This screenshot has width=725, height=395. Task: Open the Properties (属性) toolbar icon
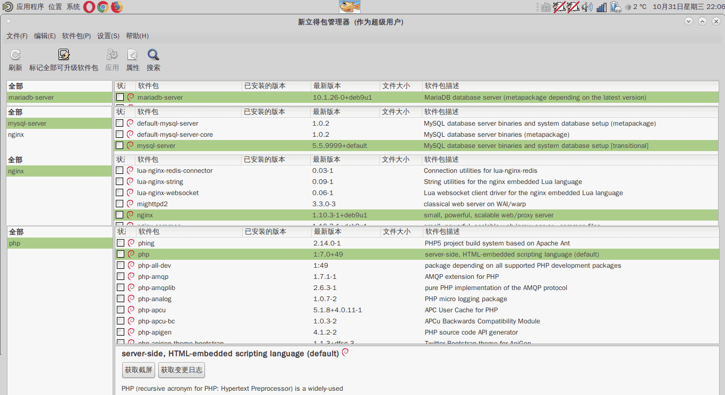132,55
